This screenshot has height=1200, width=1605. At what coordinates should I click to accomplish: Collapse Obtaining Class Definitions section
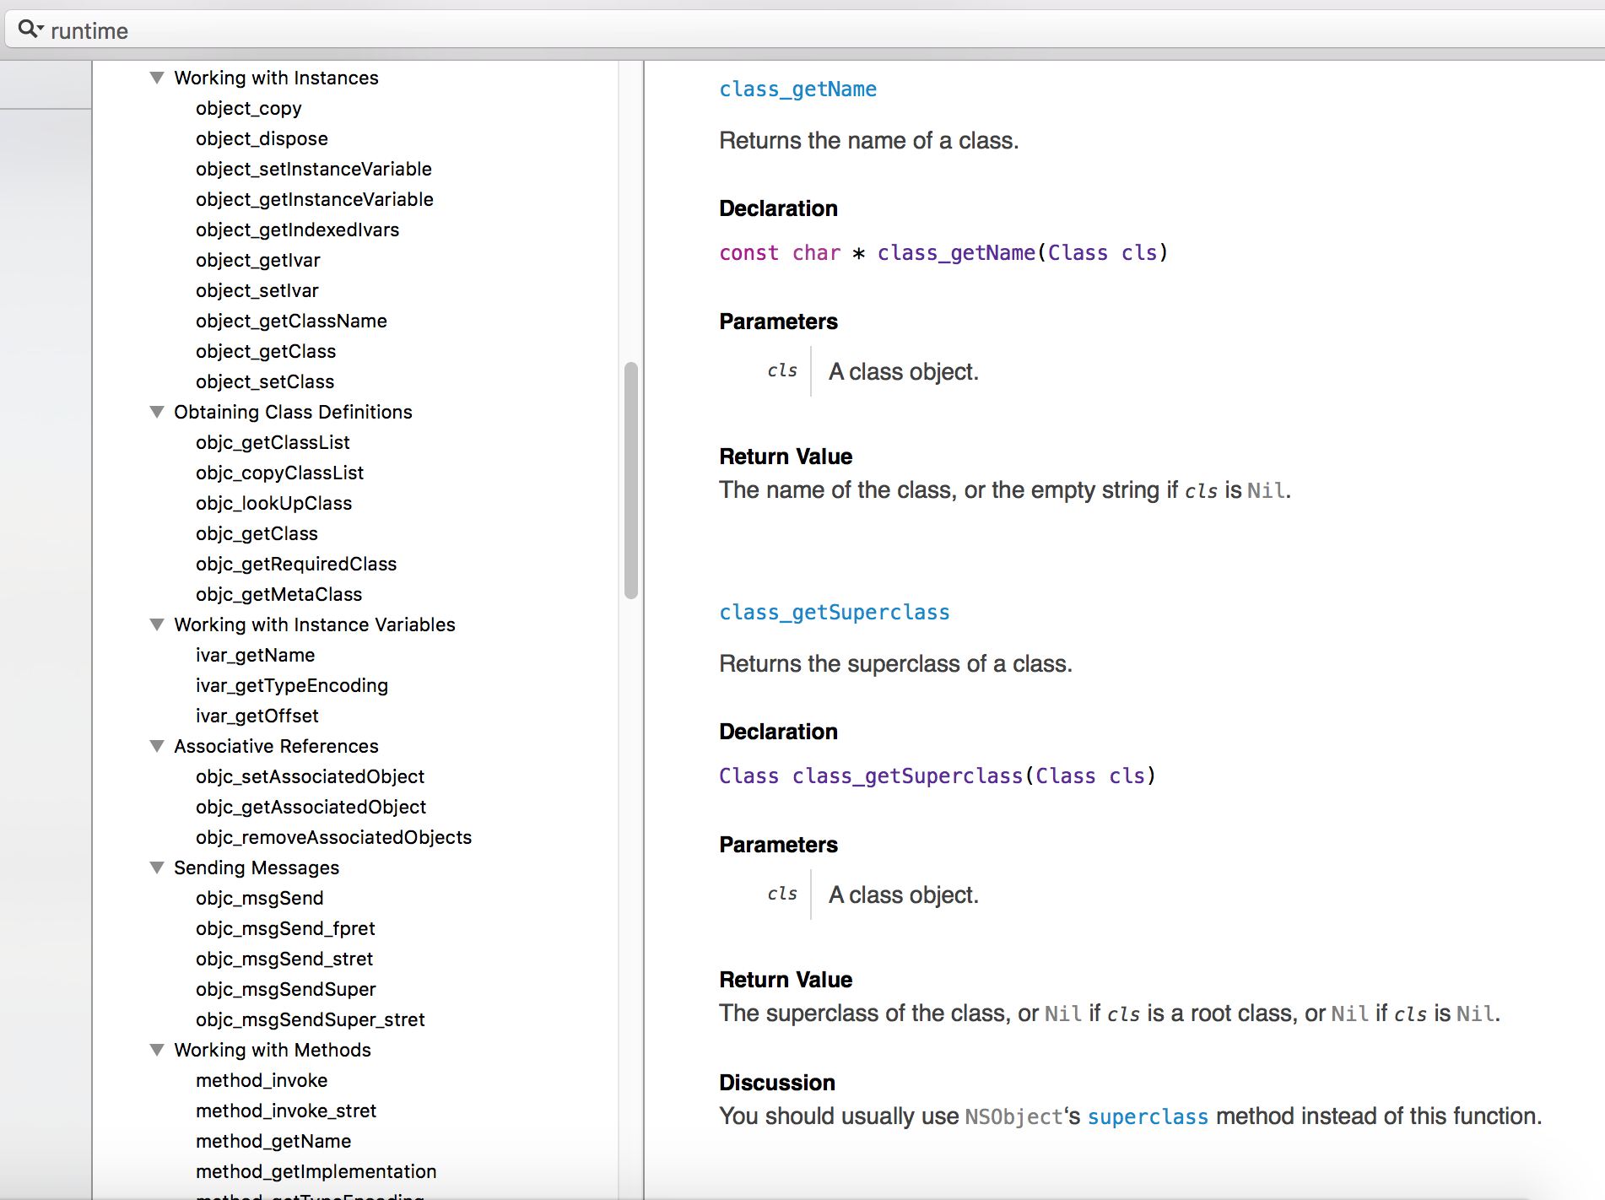click(x=157, y=412)
